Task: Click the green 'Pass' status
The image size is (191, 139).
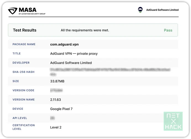Action: [x=168, y=30]
